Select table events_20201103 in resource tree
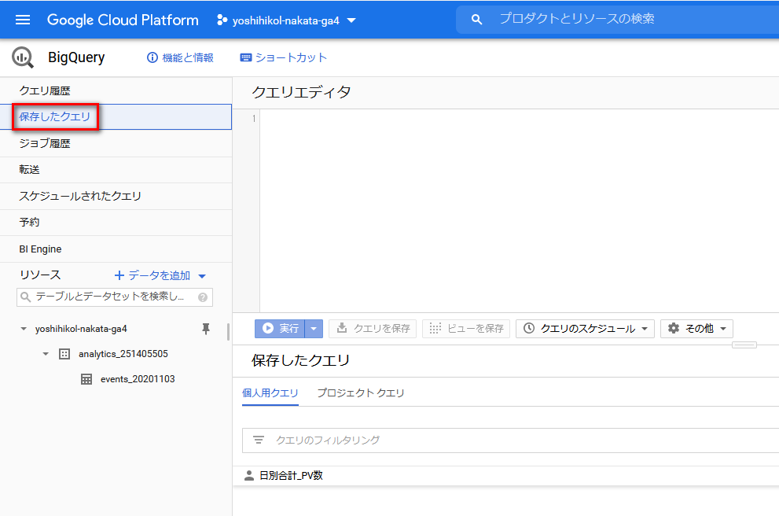 click(138, 379)
